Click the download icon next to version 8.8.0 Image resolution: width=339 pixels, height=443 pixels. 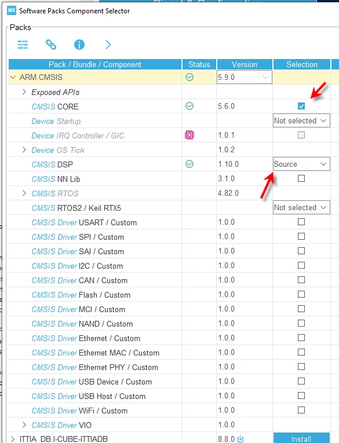[240, 439]
